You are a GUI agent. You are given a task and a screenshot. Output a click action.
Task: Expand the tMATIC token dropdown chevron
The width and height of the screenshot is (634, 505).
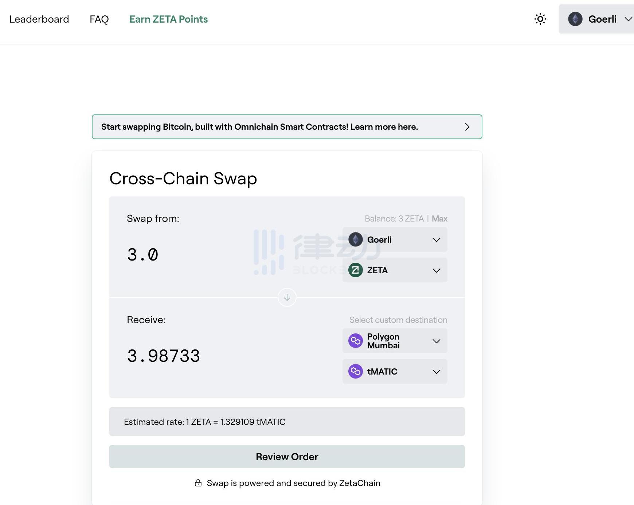point(436,372)
